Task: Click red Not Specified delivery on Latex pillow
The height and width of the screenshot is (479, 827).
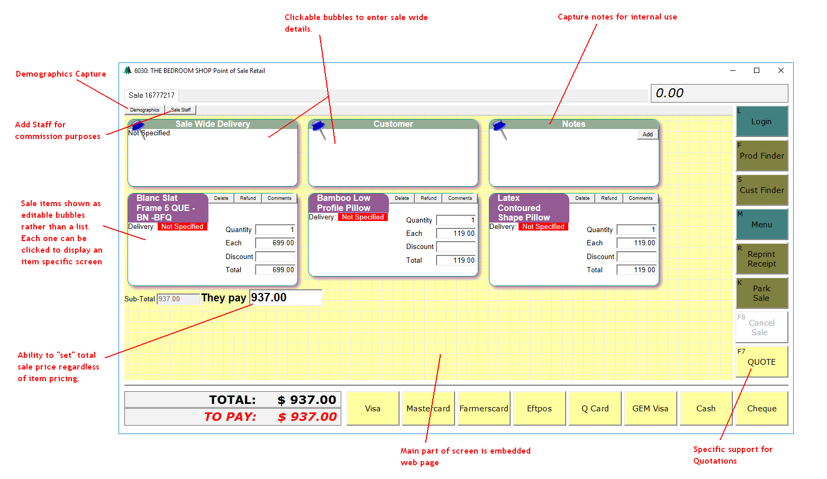Action: 543,227
